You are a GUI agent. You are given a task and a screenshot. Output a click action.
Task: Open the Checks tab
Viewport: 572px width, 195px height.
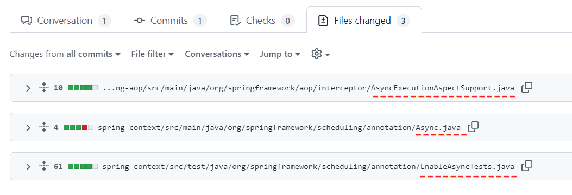(262, 21)
